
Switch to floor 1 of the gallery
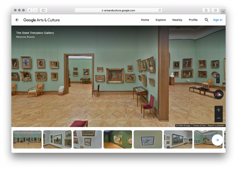tap(218, 81)
